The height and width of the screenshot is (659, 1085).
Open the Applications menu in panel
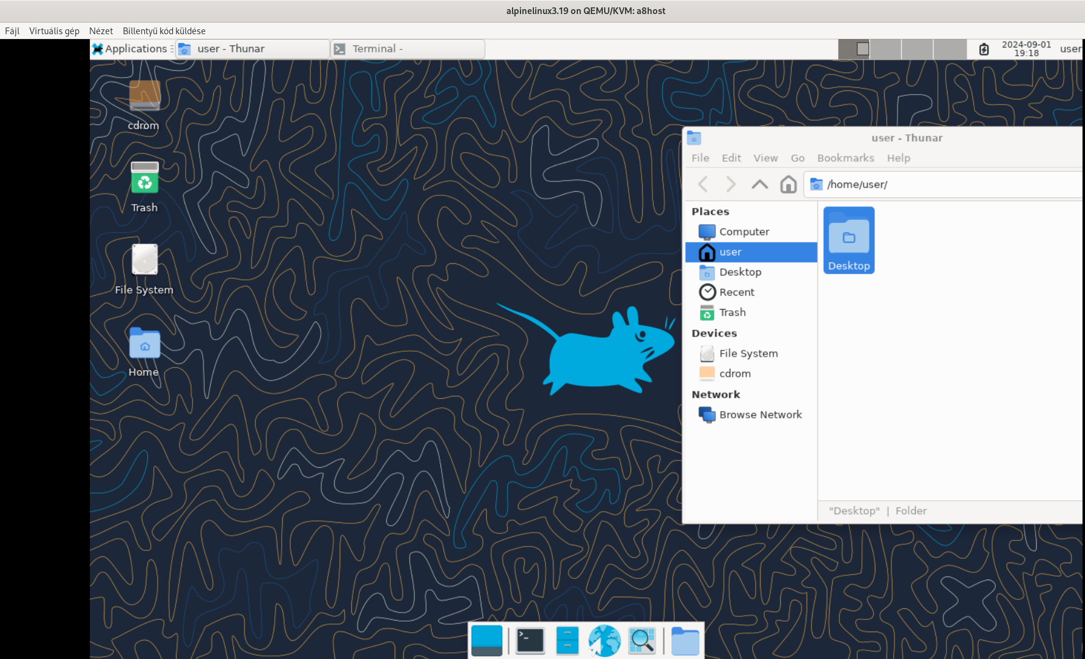pyautogui.click(x=130, y=49)
